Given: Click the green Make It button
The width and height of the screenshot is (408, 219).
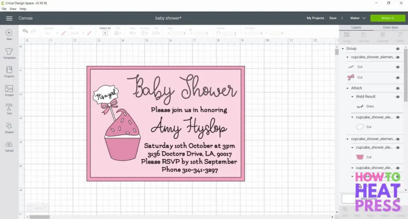Looking at the screenshot, I should (387, 18).
